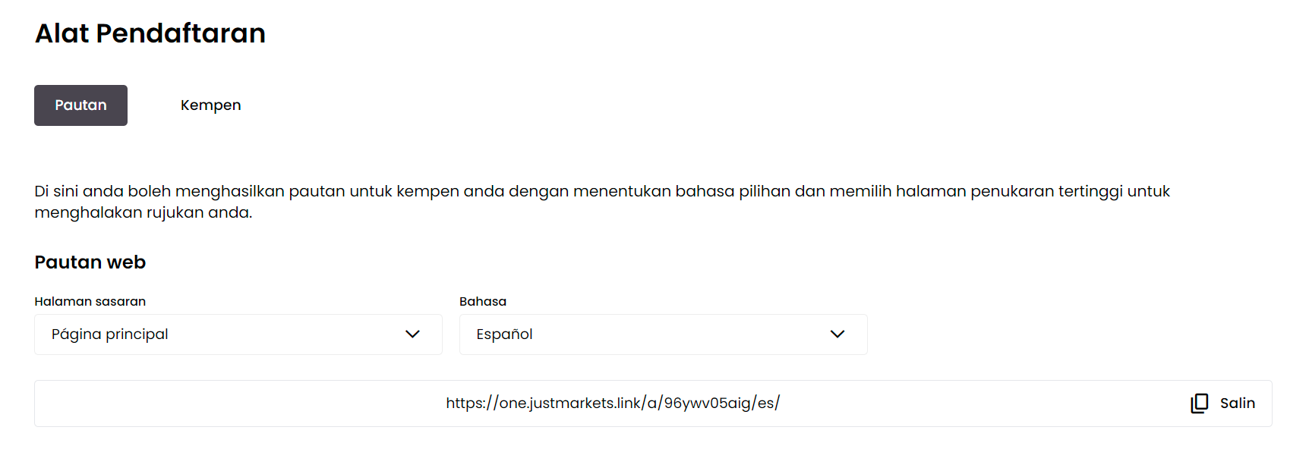Open the Halaman sasaran dropdown

tap(238, 334)
